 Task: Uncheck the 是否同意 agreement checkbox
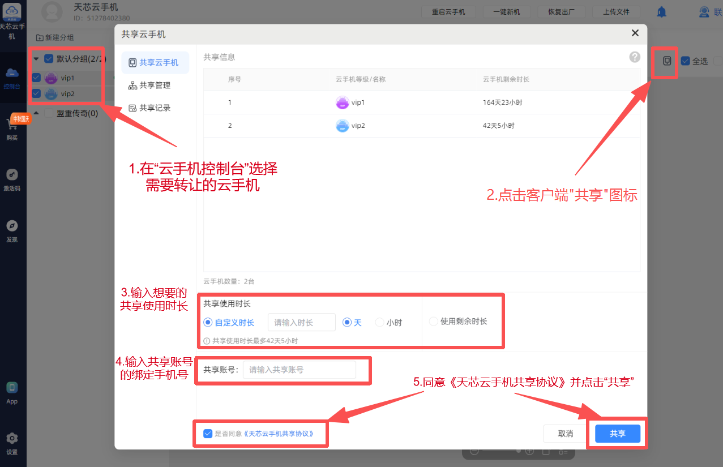click(x=208, y=434)
